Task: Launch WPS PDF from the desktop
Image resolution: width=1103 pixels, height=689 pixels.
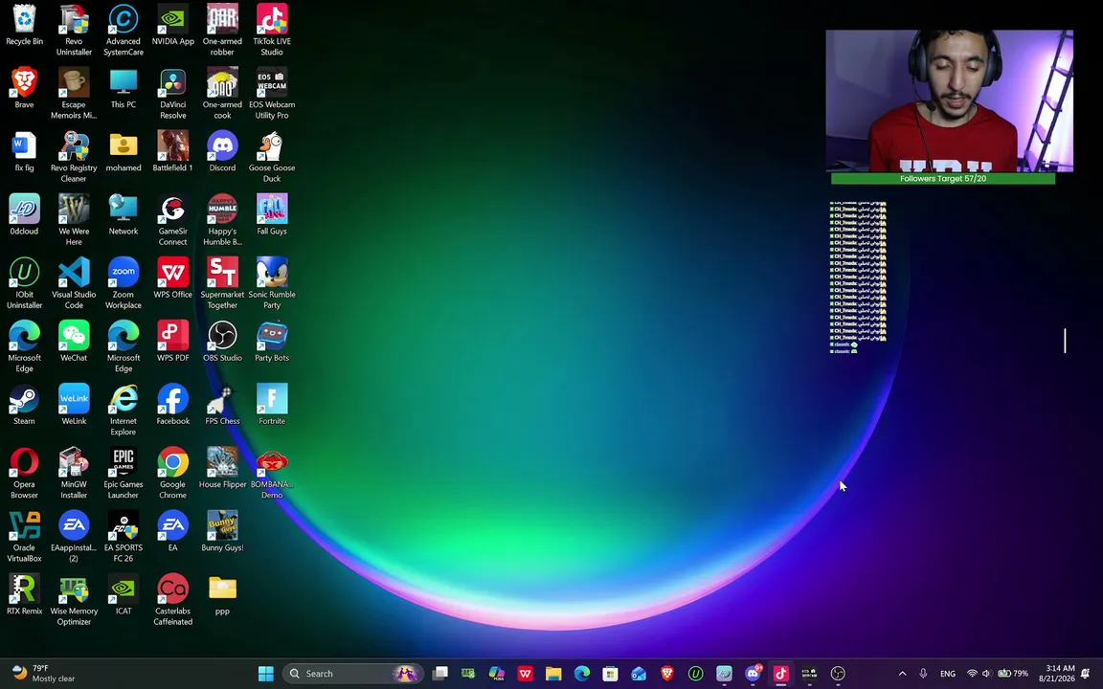Action: click(173, 343)
